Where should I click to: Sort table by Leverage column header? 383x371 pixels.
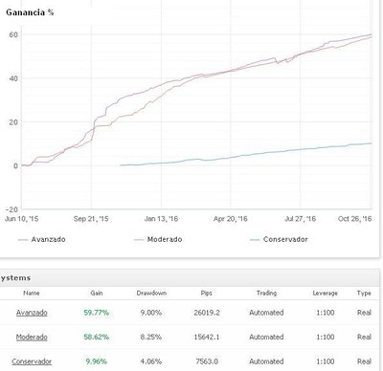pos(326,293)
